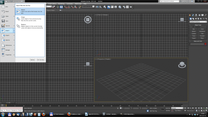Open the Customize menu

pos(70,4)
